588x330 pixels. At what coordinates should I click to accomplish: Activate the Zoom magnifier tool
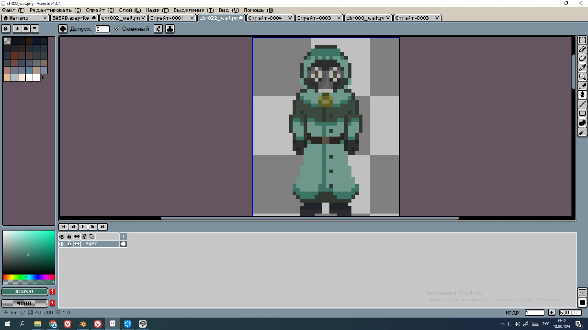point(582,77)
